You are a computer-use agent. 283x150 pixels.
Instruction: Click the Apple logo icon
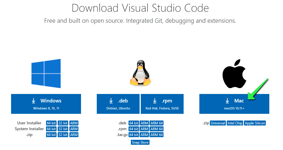click(x=234, y=74)
